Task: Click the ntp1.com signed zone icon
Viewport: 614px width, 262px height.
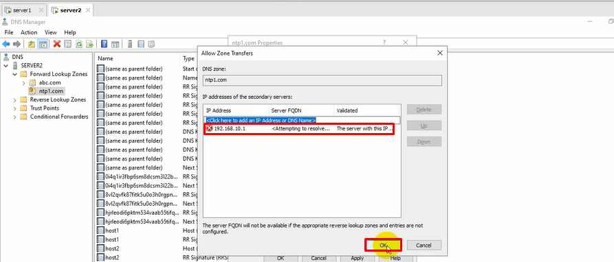Action: (x=32, y=91)
